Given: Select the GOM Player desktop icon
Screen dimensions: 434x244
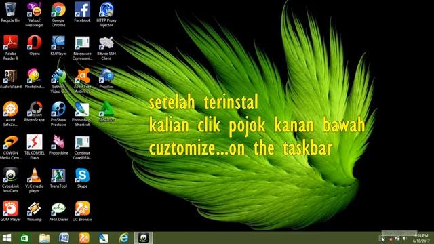Looking at the screenshot, I should click(x=11, y=211).
